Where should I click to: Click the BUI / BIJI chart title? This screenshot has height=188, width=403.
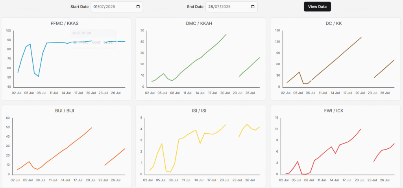pyautogui.click(x=65, y=111)
